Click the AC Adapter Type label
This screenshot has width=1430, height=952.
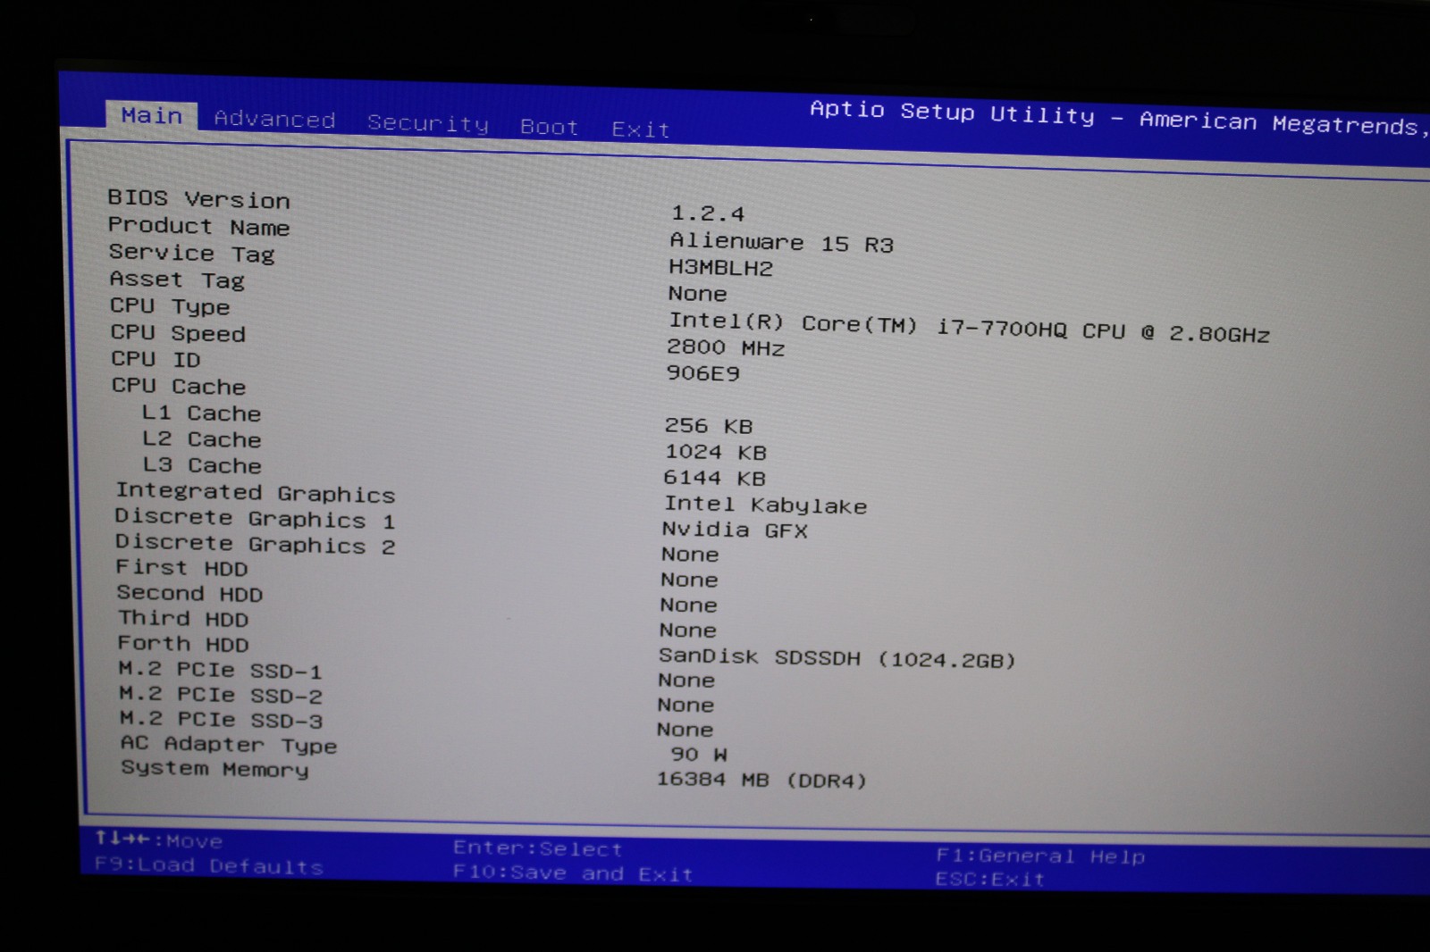229,744
